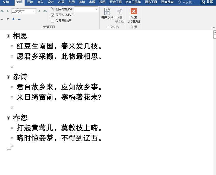
Task: Click show level (显示级别) icon label
Action: [x=62, y=9]
